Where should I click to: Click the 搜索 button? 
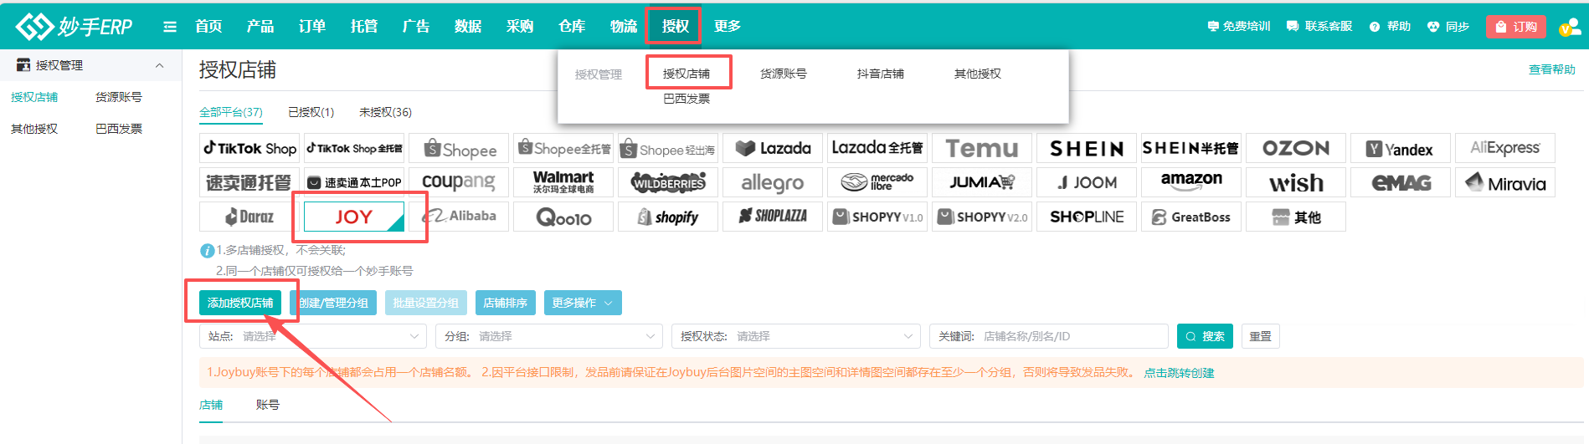point(1205,336)
